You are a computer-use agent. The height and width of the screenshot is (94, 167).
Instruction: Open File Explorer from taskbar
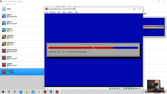(27, 92)
